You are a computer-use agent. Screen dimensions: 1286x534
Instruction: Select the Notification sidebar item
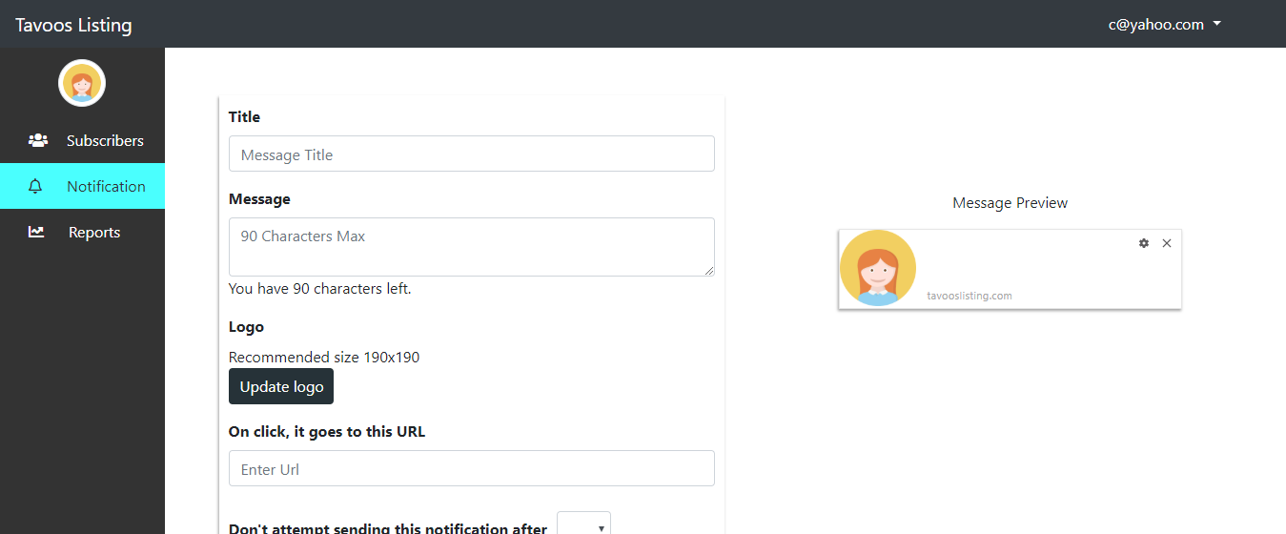coord(106,186)
